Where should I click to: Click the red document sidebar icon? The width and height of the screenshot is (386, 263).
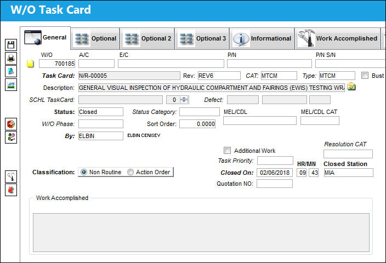click(11, 190)
